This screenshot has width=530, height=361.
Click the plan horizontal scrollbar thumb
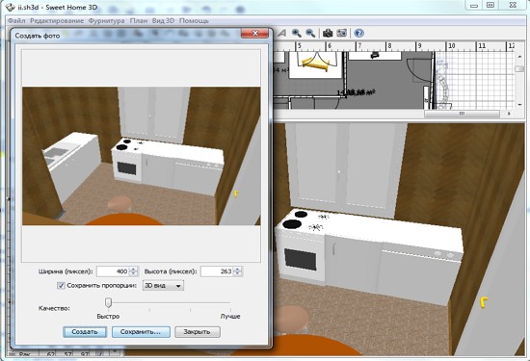pyautogui.click(x=462, y=114)
